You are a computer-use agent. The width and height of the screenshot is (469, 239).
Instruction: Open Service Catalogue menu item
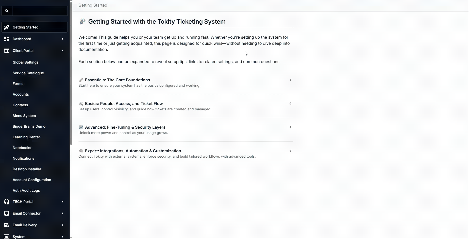(28, 73)
